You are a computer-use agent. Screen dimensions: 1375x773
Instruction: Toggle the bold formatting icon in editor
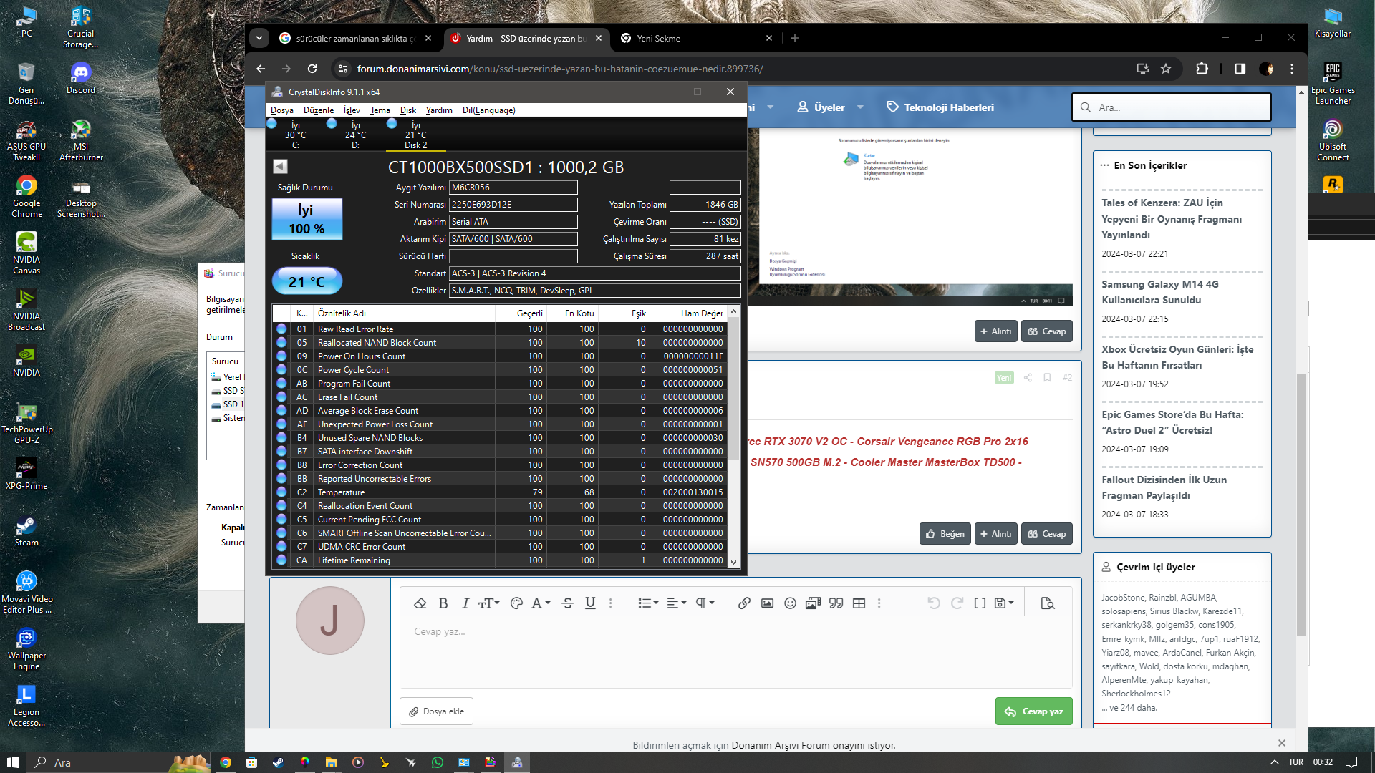442,603
